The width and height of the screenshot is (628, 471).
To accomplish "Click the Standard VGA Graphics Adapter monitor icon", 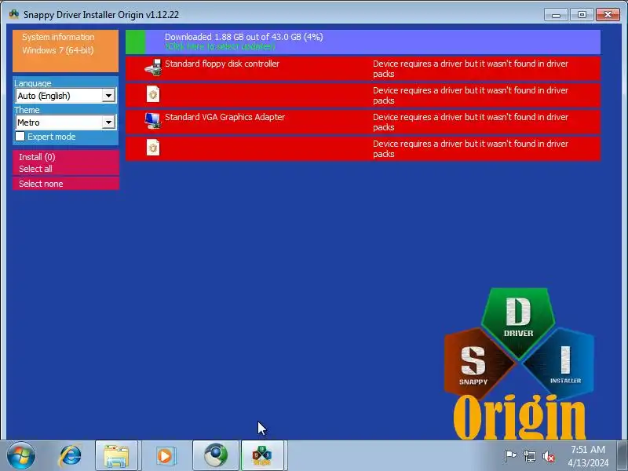I will point(153,121).
